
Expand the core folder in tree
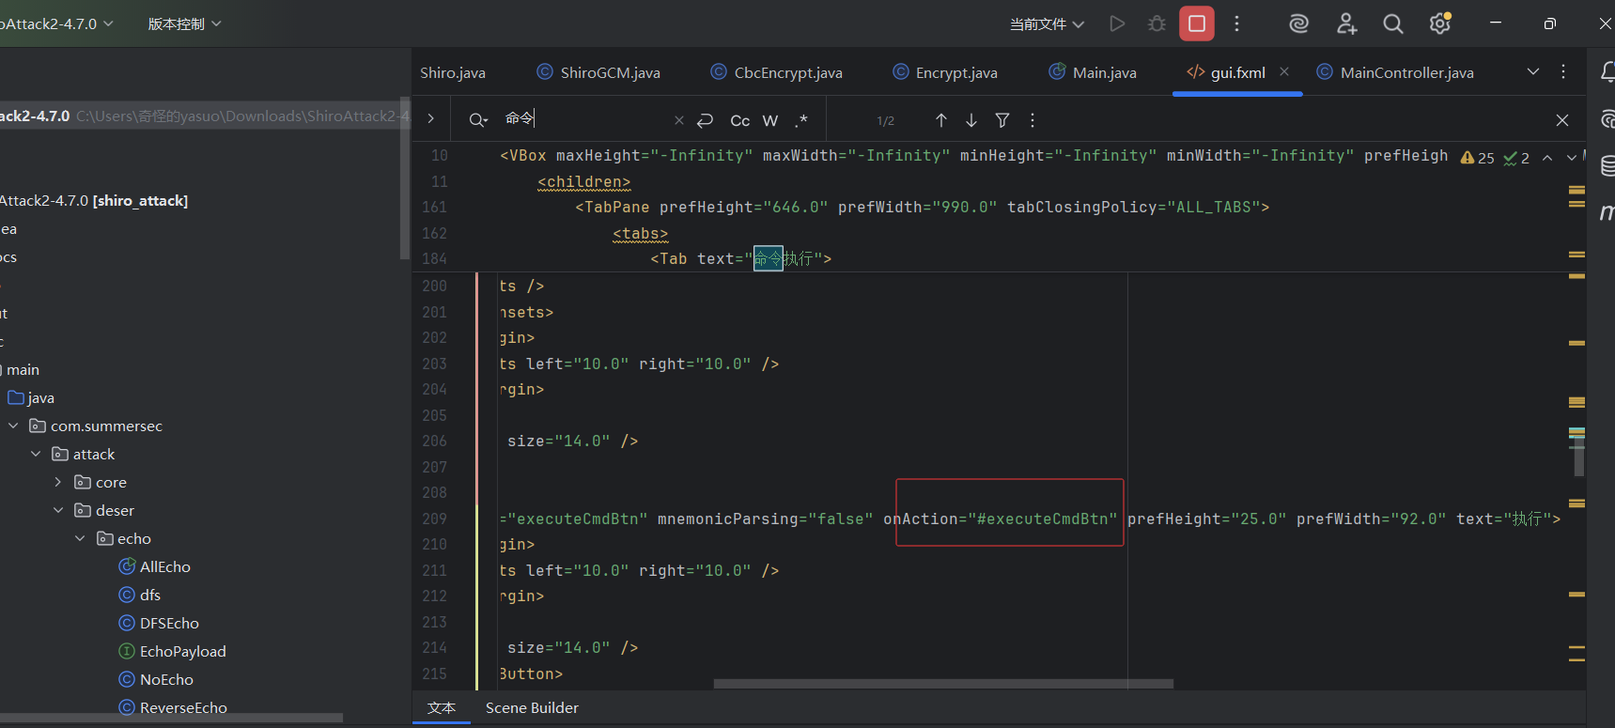[x=58, y=482]
